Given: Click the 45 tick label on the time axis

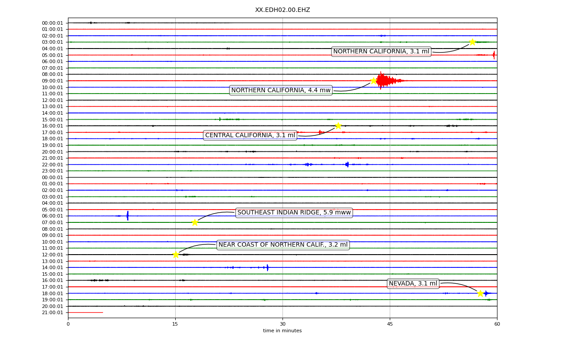Looking at the screenshot, I should click(390, 324).
